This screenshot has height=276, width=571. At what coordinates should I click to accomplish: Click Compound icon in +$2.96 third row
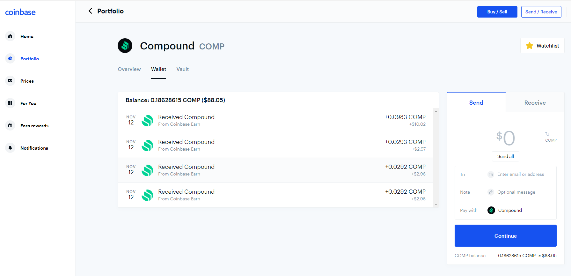147,170
